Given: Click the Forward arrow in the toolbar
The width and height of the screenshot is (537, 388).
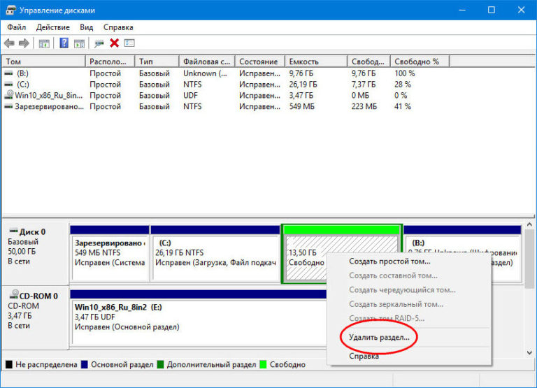Looking at the screenshot, I should tap(24, 43).
